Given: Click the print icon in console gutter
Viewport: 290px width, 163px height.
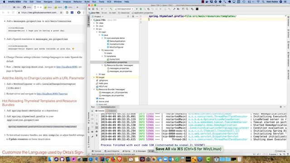Looking at the screenshot, I should [97, 131].
